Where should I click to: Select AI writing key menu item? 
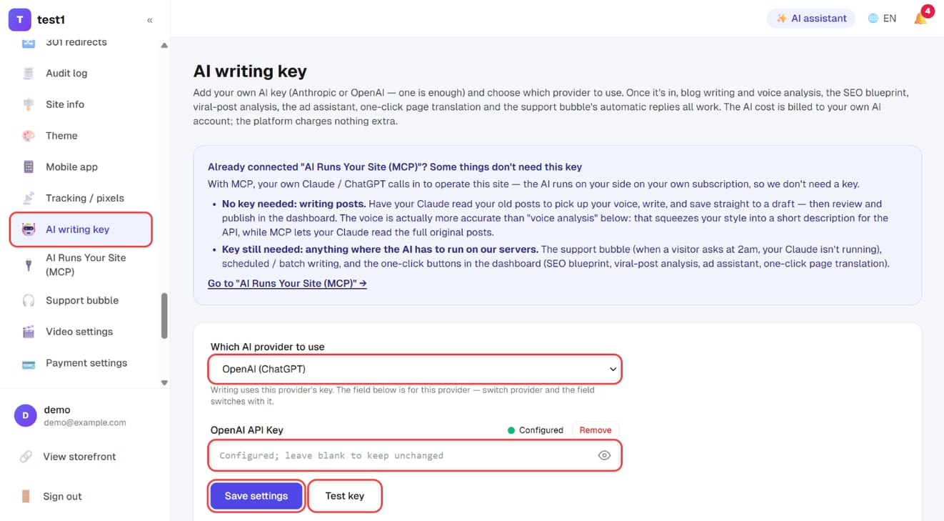(x=81, y=229)
